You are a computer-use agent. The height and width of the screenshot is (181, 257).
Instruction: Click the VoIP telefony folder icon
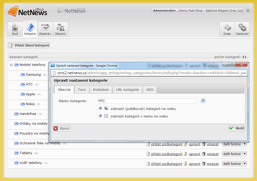[16, 163]
